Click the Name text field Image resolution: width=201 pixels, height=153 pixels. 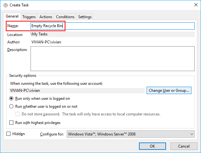[113, 26]
